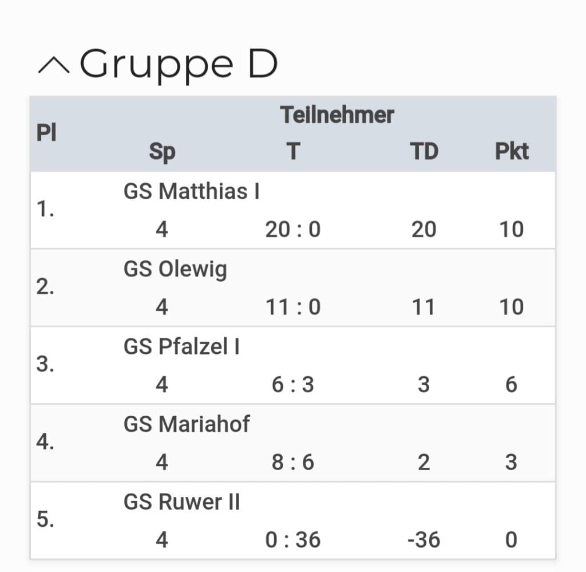
Task: Click the Pkt column header
Action: click(x=512, y=151)
